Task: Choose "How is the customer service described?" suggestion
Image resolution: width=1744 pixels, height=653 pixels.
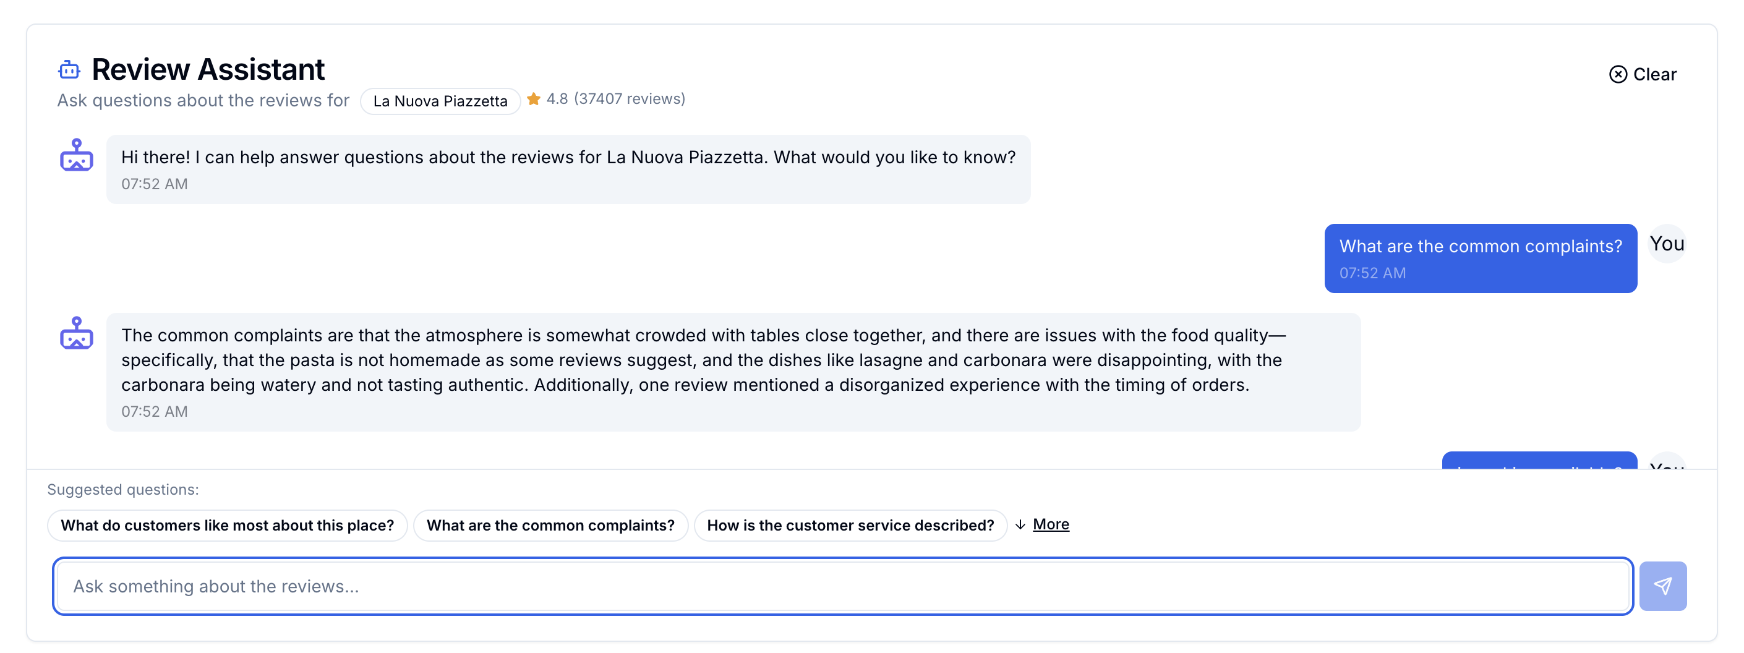Action: [x=850, y=525]
